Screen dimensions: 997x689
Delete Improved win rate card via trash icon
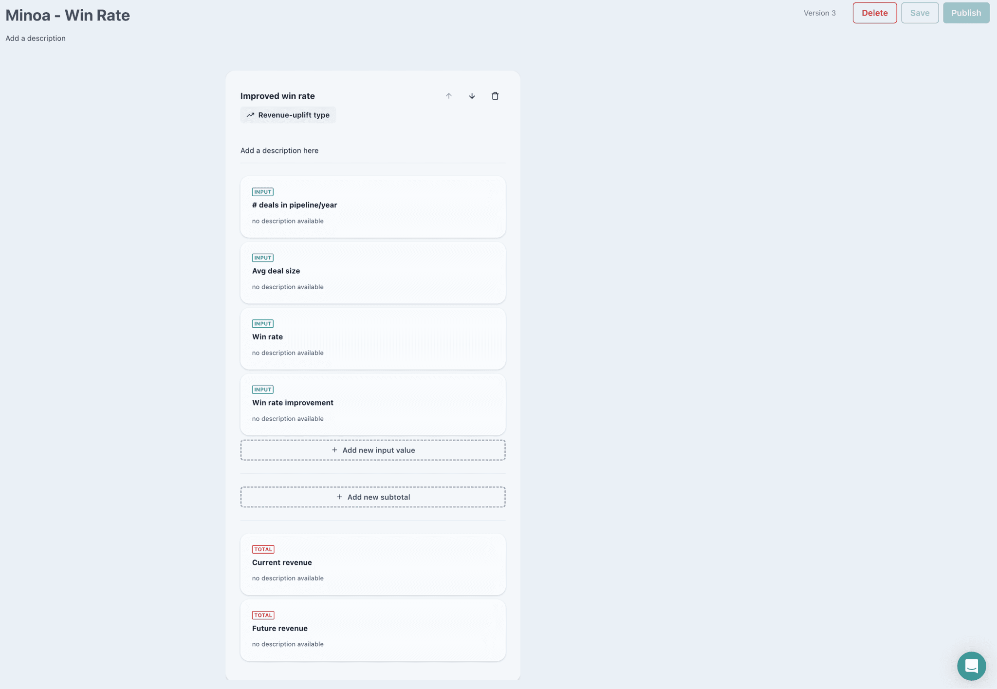[x=495, y=96]
